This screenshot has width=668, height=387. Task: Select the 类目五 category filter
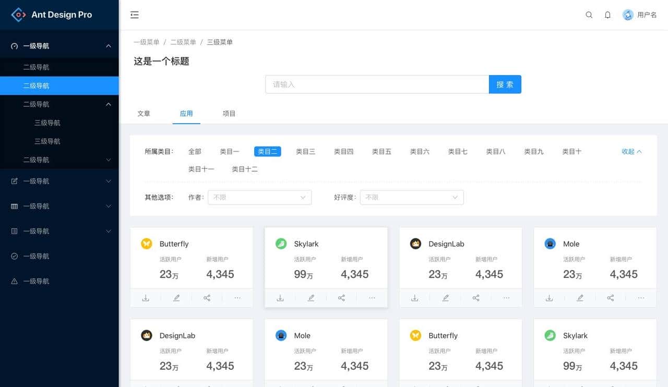point(381,151)
